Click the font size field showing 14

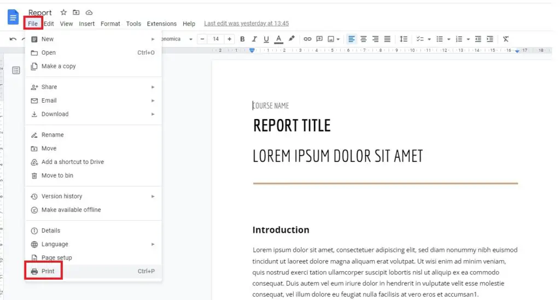coord(215,39)
